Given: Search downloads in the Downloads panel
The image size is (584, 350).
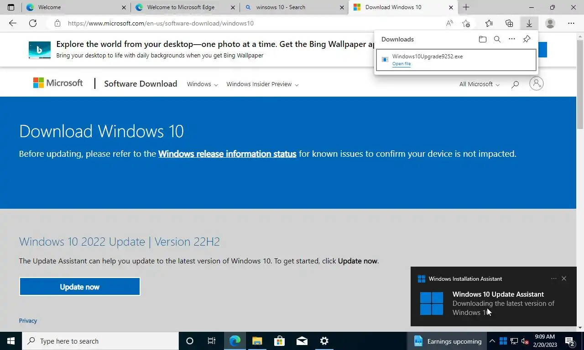Looking at the screenshot, I should [497, 39].
